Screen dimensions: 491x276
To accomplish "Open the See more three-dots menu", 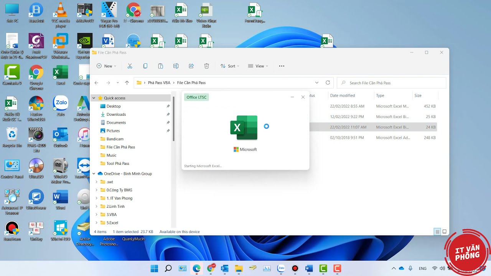I will [x=282, y=66].
